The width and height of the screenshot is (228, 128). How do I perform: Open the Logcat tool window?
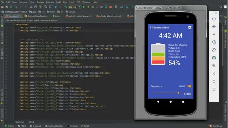tap(35, 126)
